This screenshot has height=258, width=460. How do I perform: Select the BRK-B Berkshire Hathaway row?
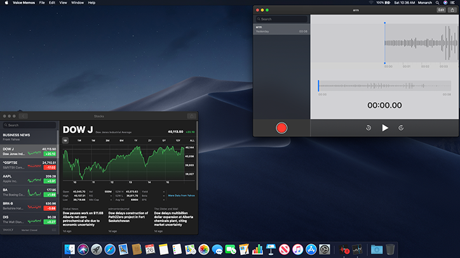click(x=29, y=206)
